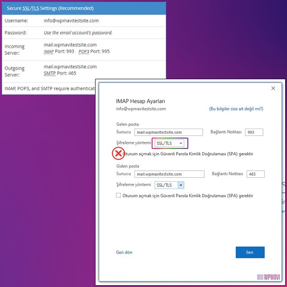Click the incoming mail Sunucu field
Viewport: 287px width, 287px height.
pos(168,132)
